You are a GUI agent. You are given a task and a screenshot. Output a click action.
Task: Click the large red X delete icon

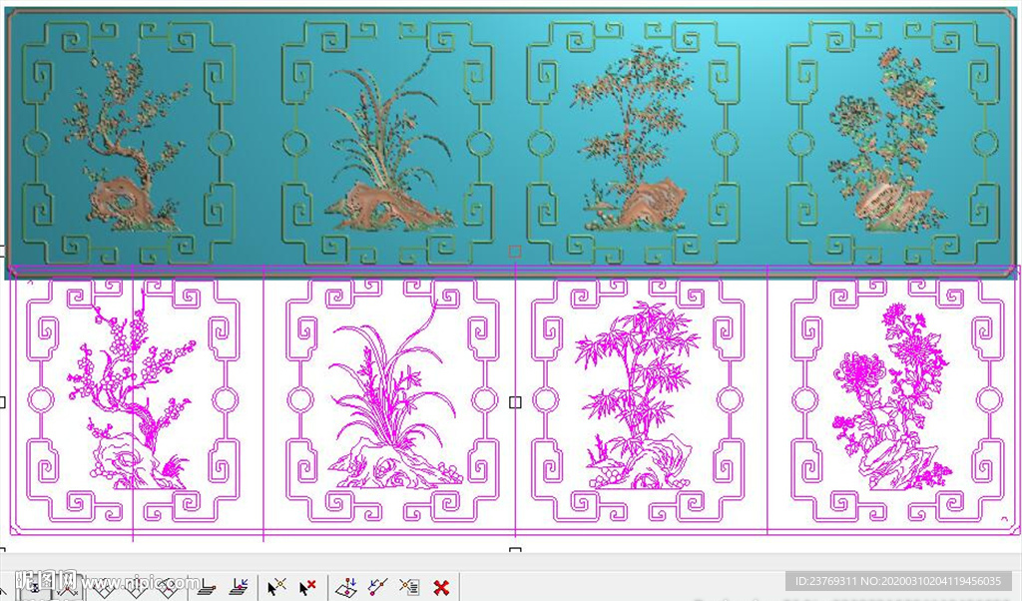click(x=438, y=587)
